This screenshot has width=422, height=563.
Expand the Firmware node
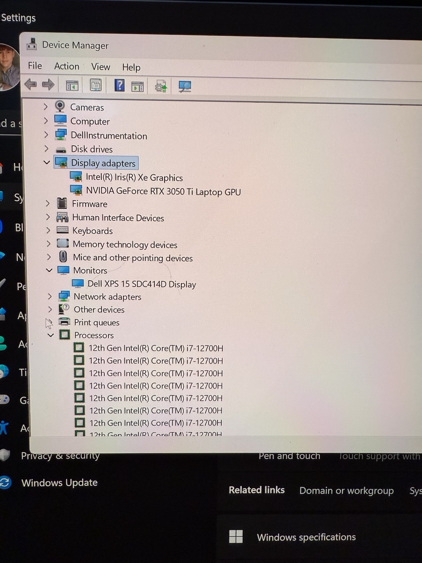(x=47, y=203)
